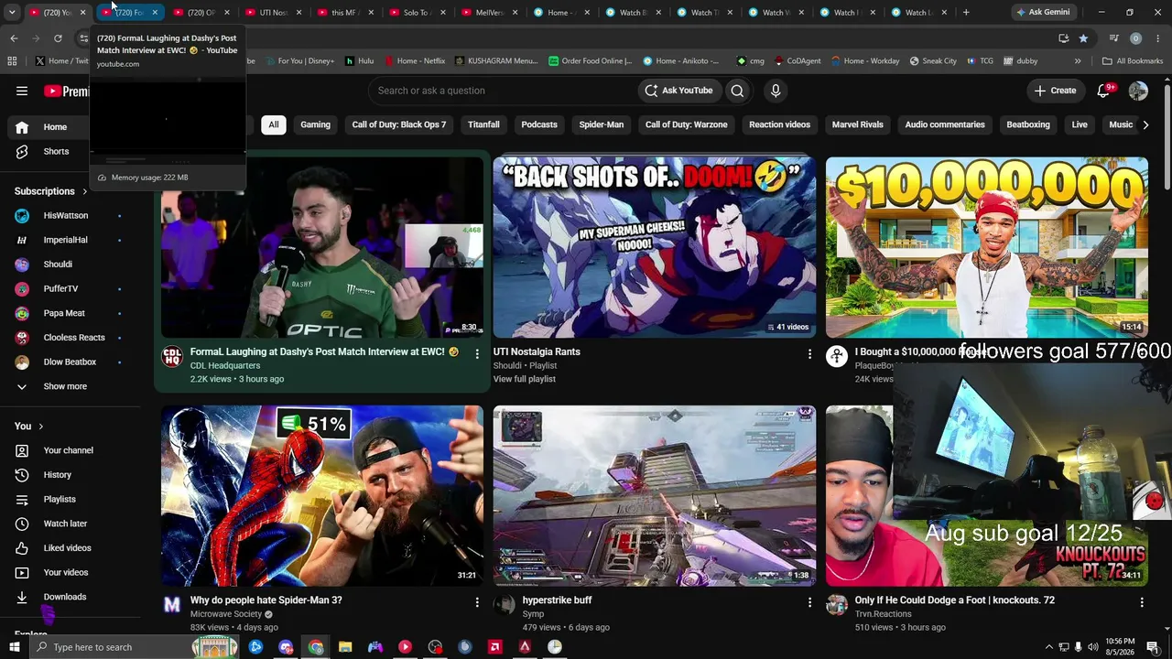The width and height of the screenshot is (1172, 659).
Task: Open Your videos in the sidebar
Action: click(x=66, y=572)
